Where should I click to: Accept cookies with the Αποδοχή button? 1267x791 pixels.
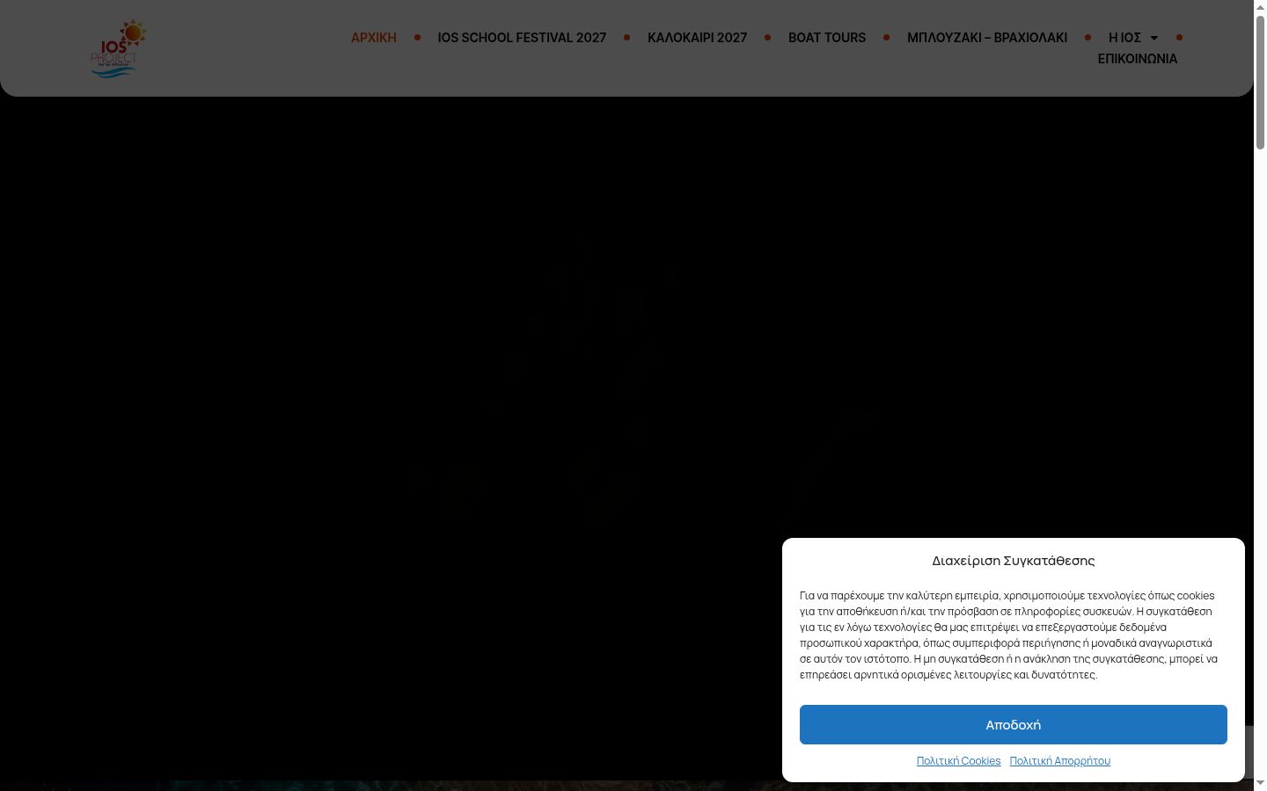(x=1014, y=724)
